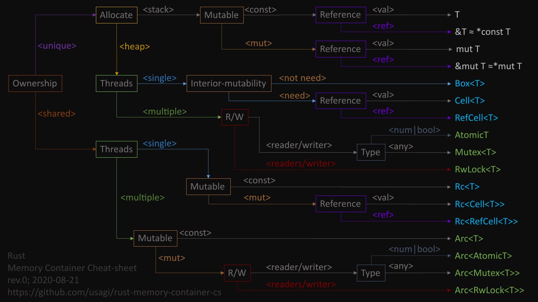538x302 pixels.
Task: Click the 'Rust' footer heading
Action: [16, 255]
